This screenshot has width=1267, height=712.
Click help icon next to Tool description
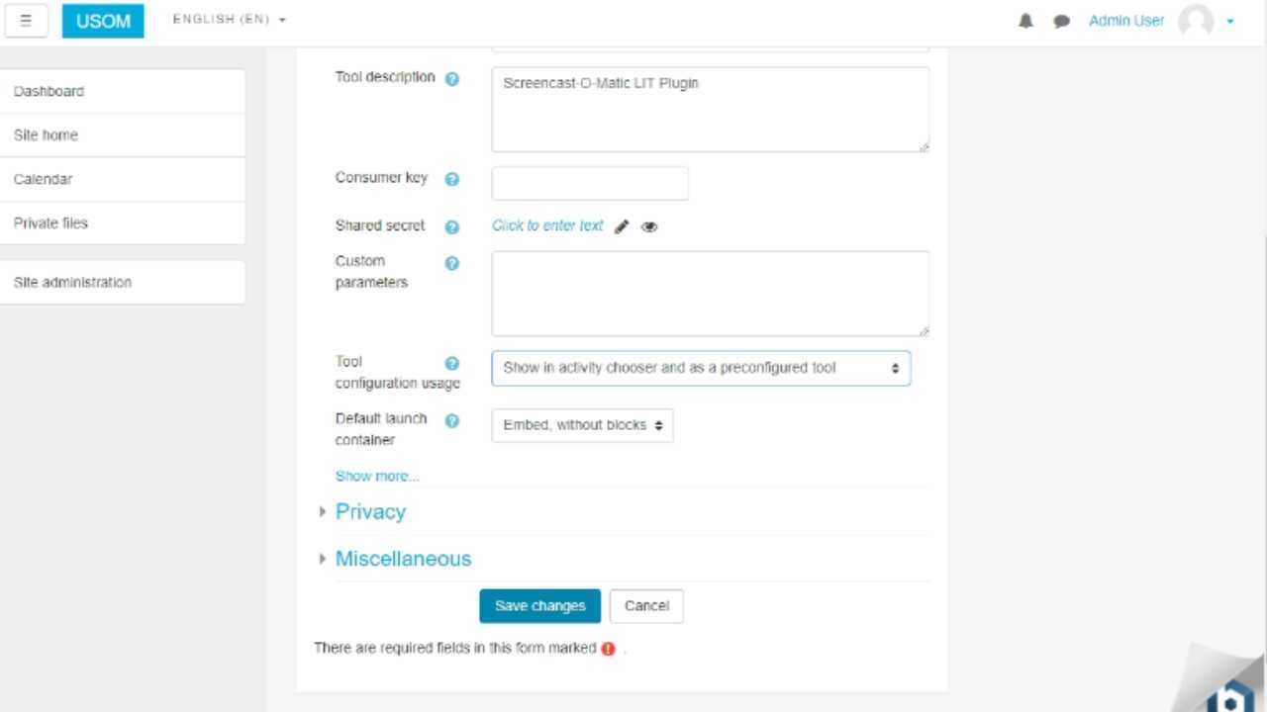[452, 78]
